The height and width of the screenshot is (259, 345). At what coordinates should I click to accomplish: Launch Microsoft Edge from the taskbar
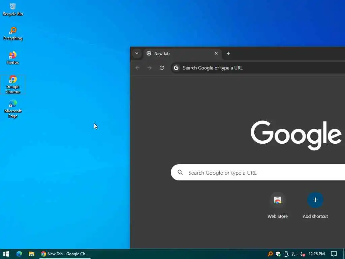point(19,254)
